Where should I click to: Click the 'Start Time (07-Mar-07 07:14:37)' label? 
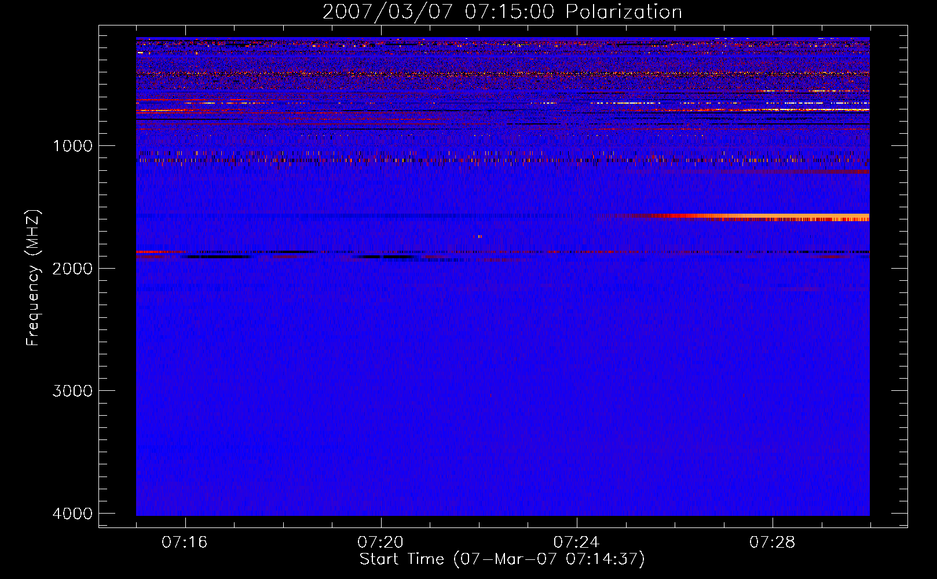coord(502,559)
